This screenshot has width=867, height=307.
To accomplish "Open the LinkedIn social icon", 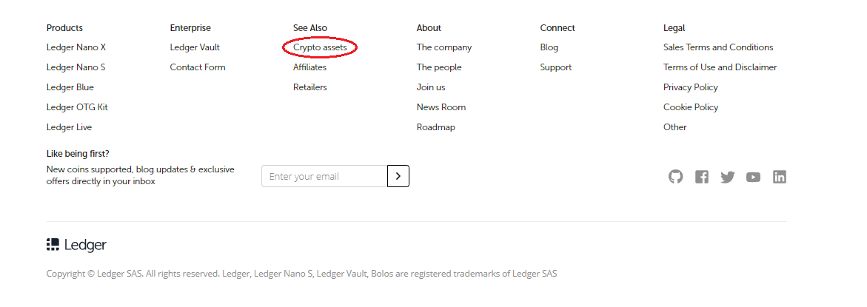I will (x=779, y=177).
